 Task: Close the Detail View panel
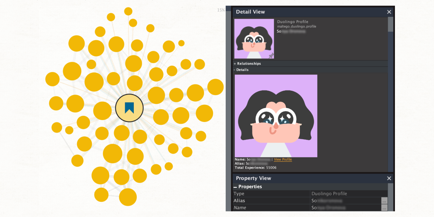pos(389,12)
